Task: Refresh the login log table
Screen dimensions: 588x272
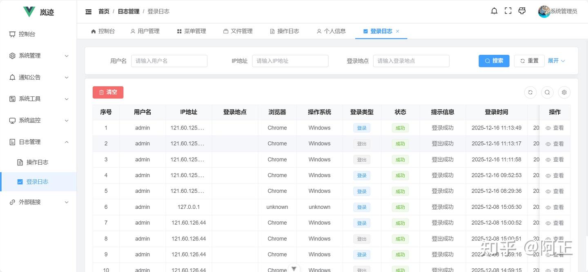Action: [x=530, y=92]
